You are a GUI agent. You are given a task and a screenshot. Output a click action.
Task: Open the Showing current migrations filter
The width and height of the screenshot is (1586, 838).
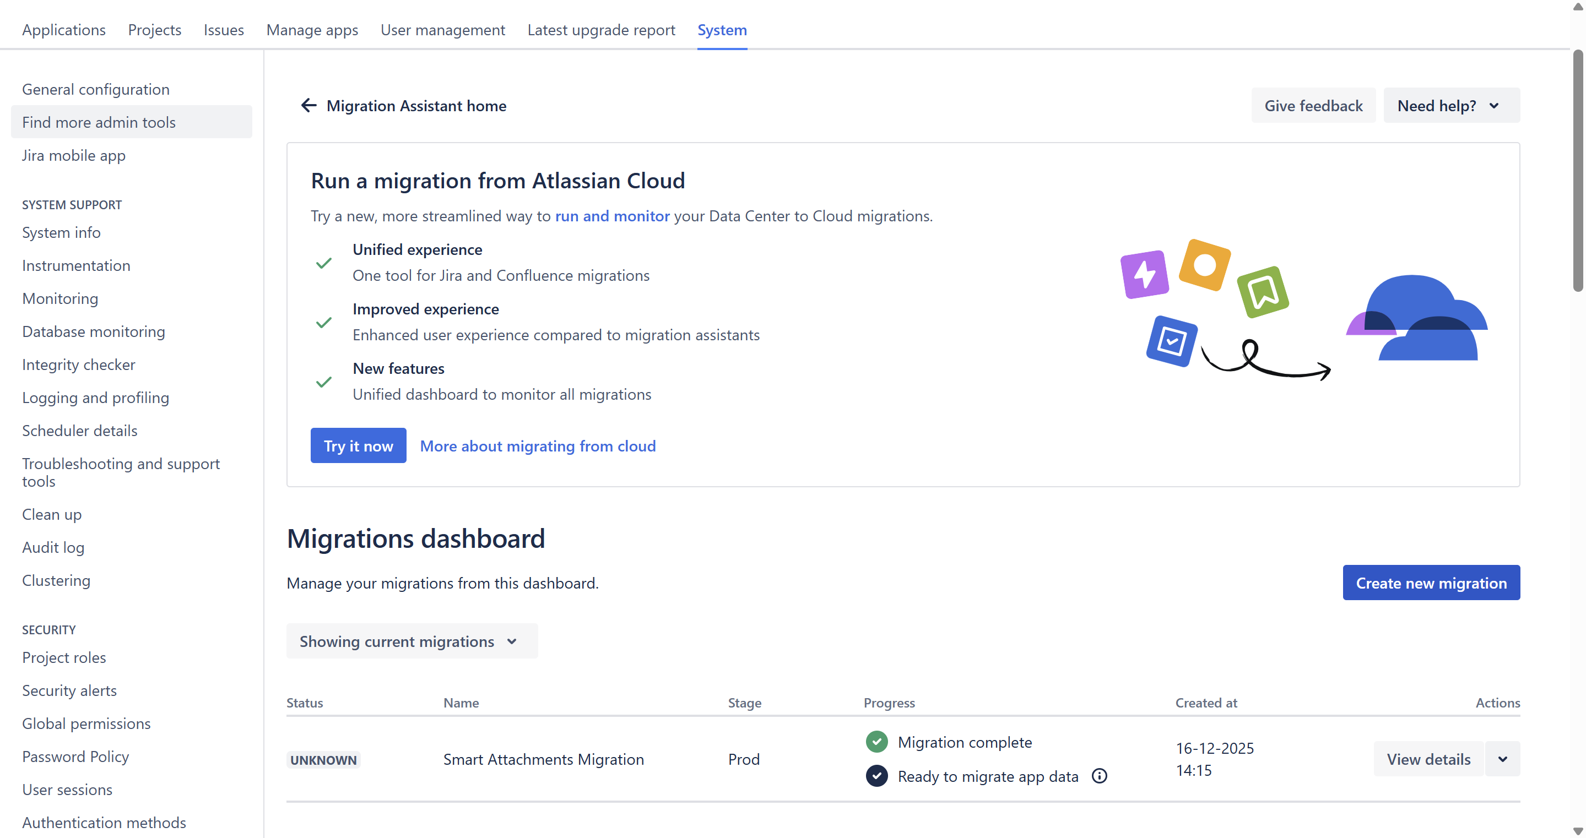click(412, 641)
